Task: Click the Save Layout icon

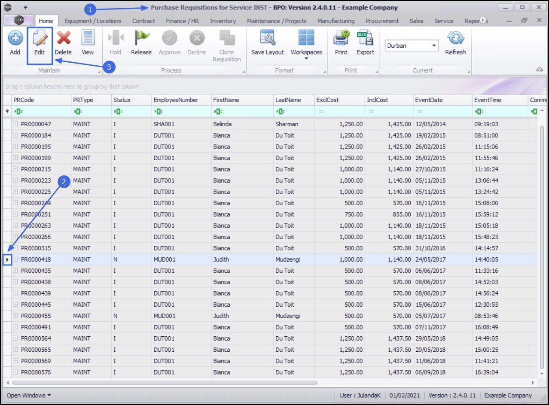Action: (x=268, y=40)
